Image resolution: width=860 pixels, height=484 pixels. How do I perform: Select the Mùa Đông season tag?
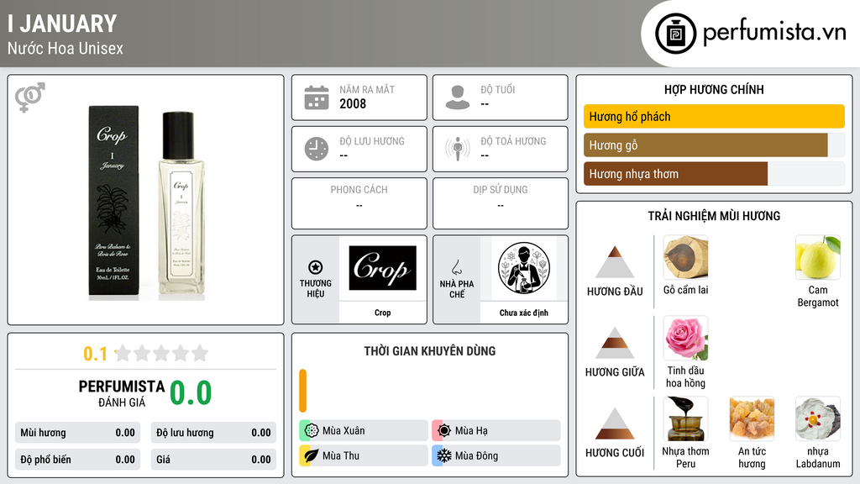pos(496,455)
